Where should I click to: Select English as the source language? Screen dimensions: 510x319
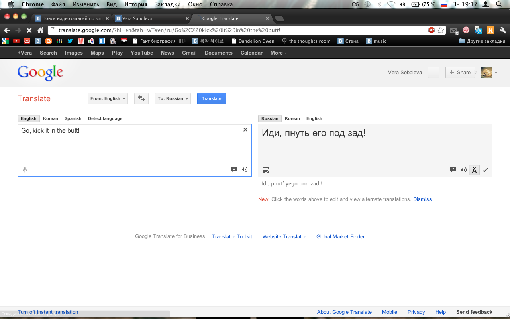[x=29, y=118]
